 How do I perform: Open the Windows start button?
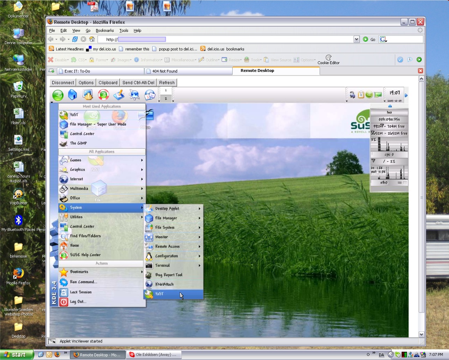(17, 355)
